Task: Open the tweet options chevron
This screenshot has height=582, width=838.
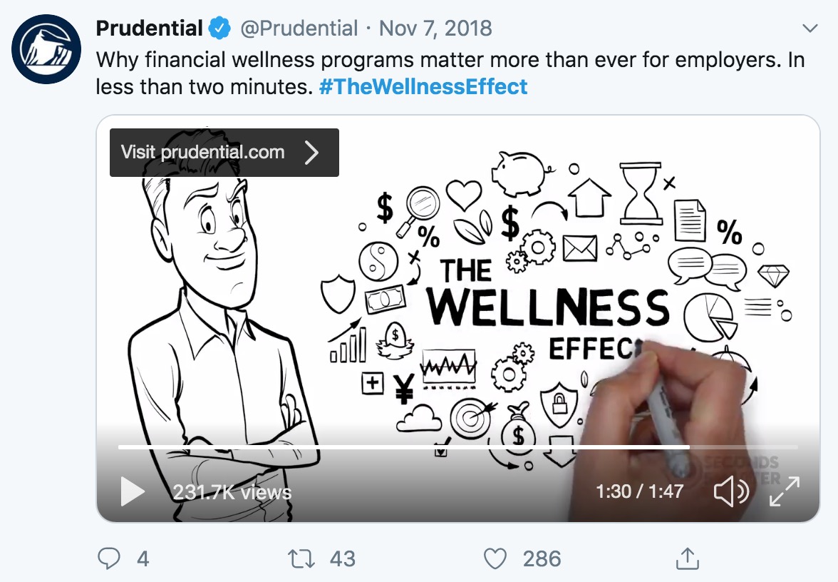Action: point(809,29)
